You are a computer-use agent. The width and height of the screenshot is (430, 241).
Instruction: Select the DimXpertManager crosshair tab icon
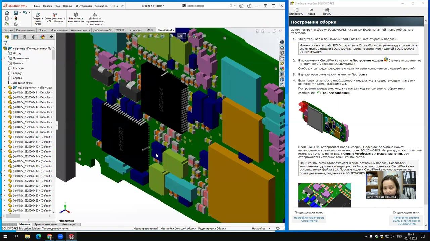click(x=33, y=37)
